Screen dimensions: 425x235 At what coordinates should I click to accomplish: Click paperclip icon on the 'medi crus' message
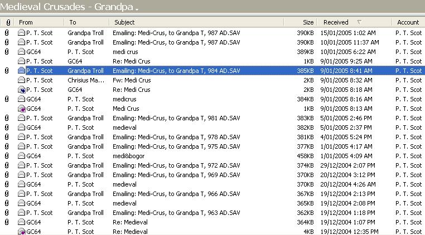click(x=7, y=52)
